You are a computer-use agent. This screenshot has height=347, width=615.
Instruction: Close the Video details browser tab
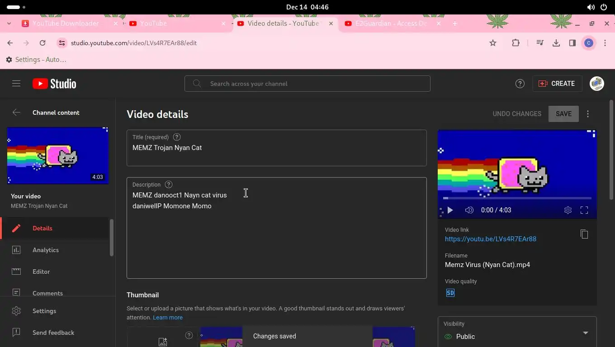pos(331,23)
